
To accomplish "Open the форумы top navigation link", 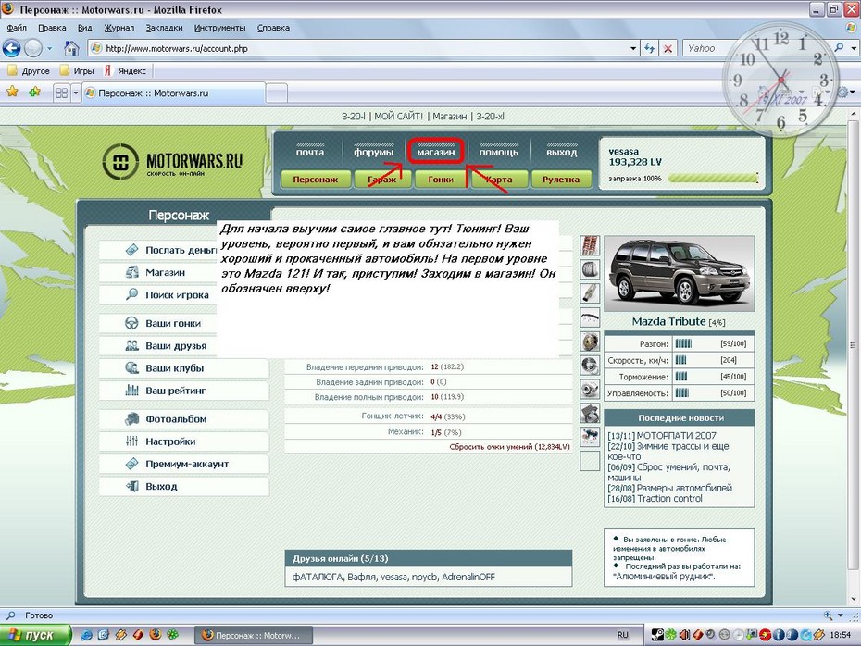I will coord(373,152).
